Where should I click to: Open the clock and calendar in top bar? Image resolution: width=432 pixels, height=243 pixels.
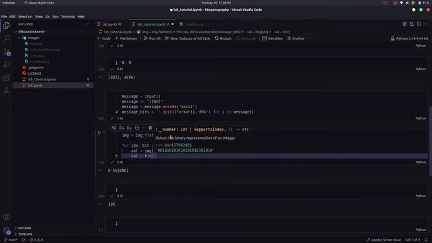point(216,3)
